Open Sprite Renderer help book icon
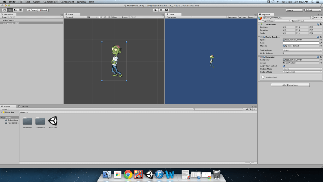 click(x=318, y=37)
